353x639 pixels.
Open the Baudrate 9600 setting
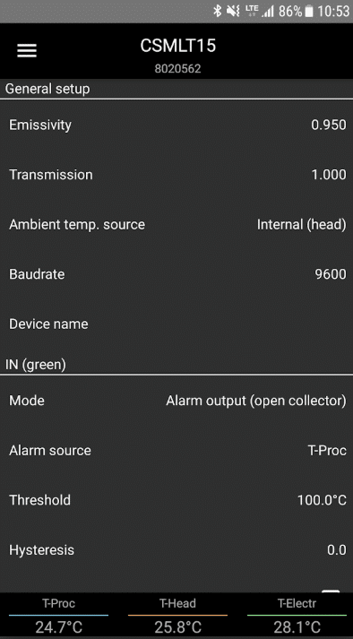point(176,274)
